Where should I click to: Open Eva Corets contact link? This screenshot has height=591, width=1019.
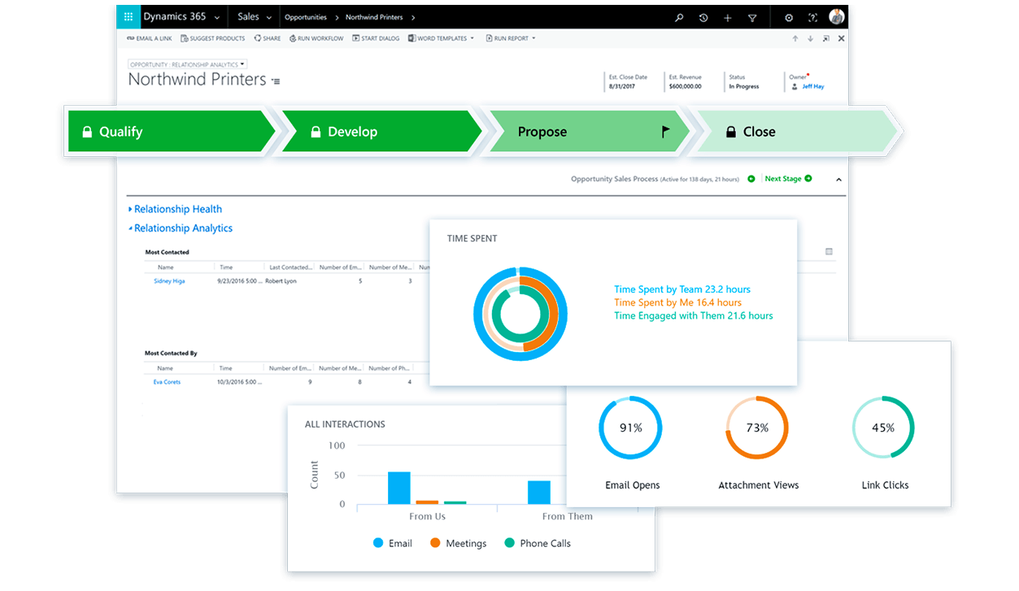pyautogui.click(x=167, y=382)
